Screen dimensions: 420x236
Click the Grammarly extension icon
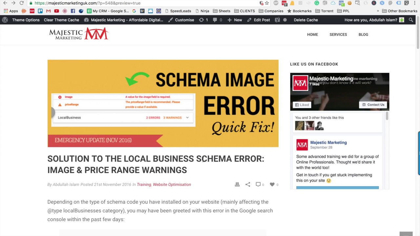[x=317, y=3]
